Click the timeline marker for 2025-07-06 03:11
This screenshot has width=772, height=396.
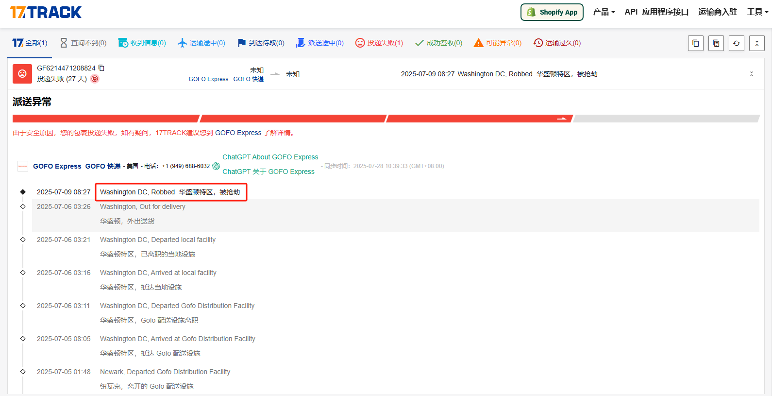click(x=23, y=306)
